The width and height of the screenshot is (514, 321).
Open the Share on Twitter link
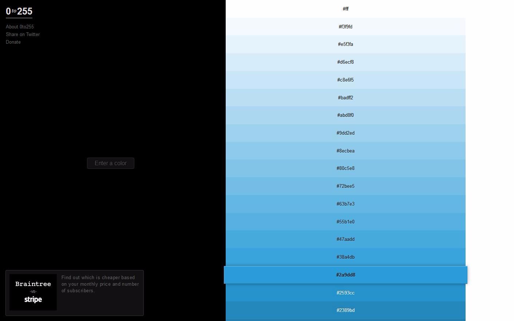[23, 35]
